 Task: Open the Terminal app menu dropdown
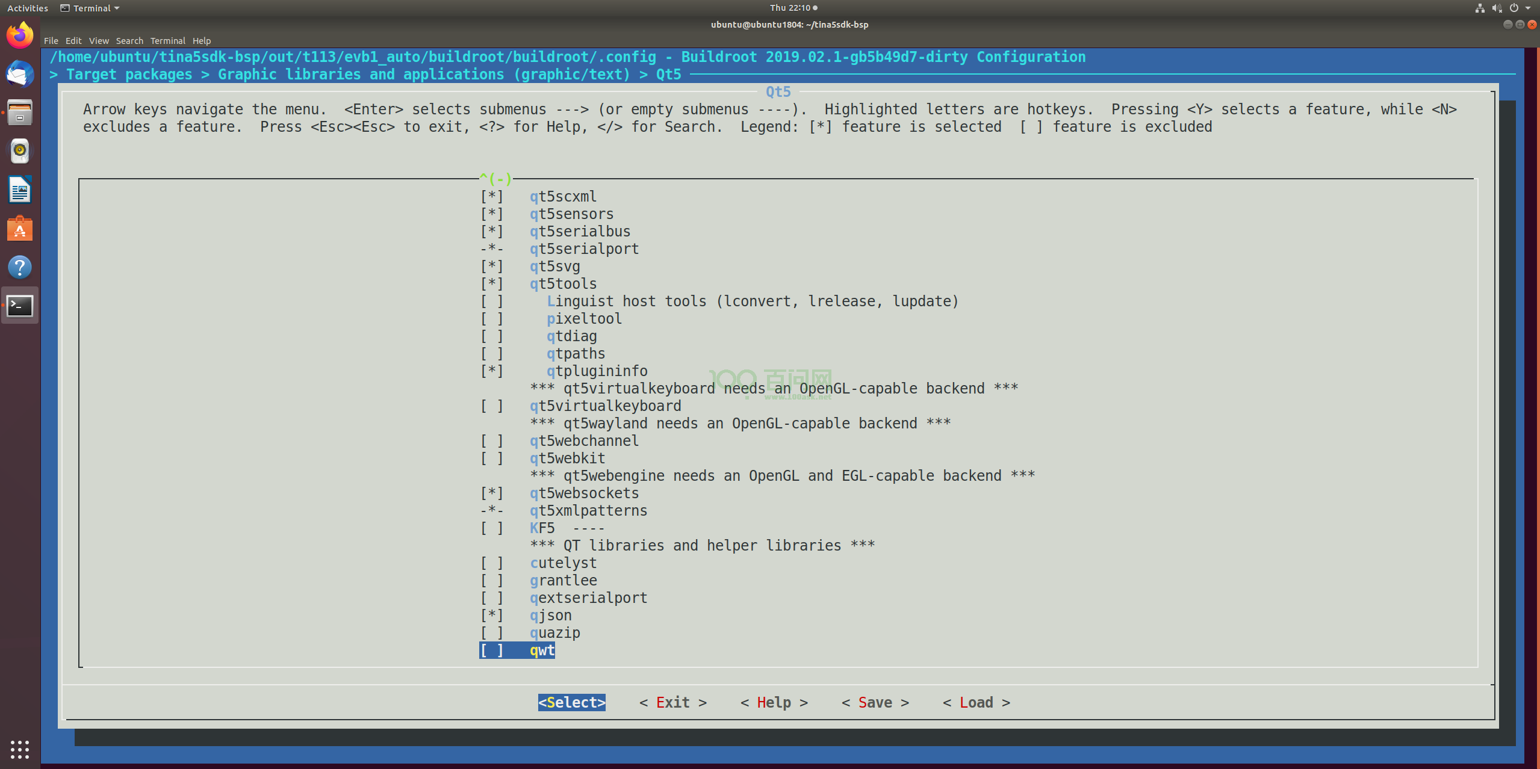[90, 8]
